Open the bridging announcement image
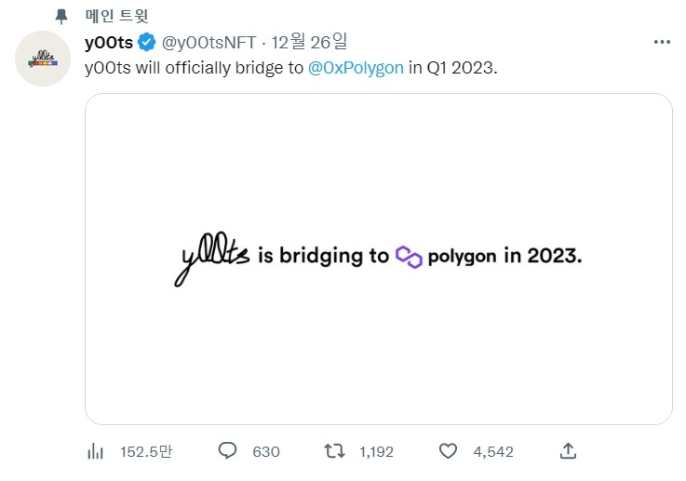The width and height of the screenshot is (686, 481). coord(379,259)
